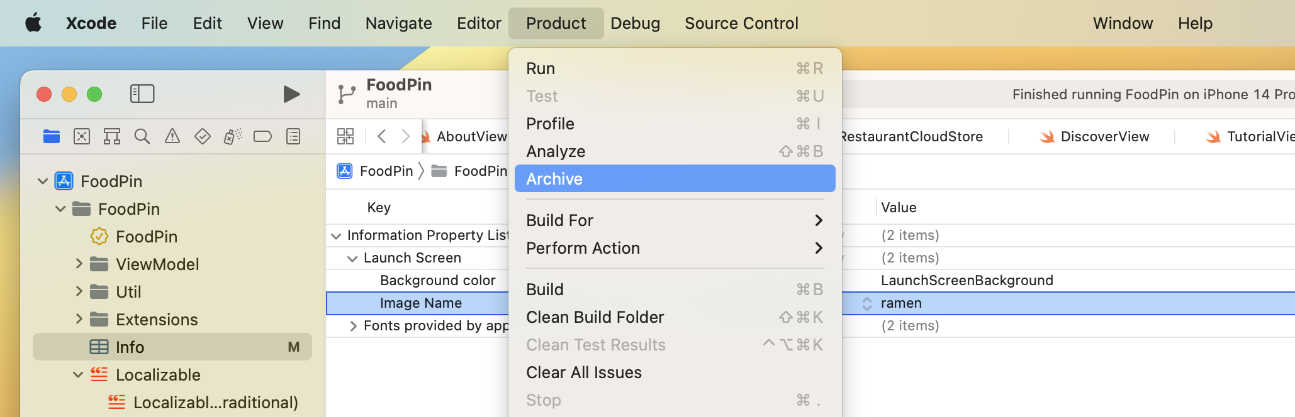Click the related items grid icon
Screen dimensions: 1295x417
(x=345, y=136)
